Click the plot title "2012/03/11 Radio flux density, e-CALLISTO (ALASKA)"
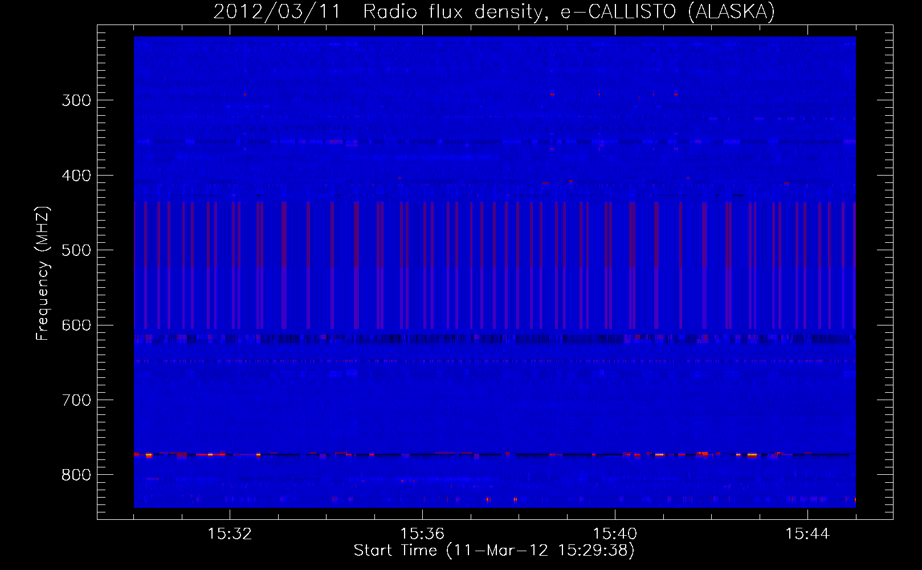The height and width of the screenshot is (570, 922). pyautogui.click(x=494, y=12)
